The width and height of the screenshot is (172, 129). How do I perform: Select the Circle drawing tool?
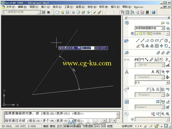166,40
